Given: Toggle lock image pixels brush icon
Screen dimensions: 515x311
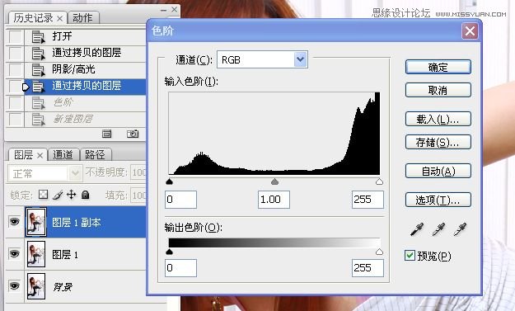Looking at the screenshot, I should [x=58, y=195].
